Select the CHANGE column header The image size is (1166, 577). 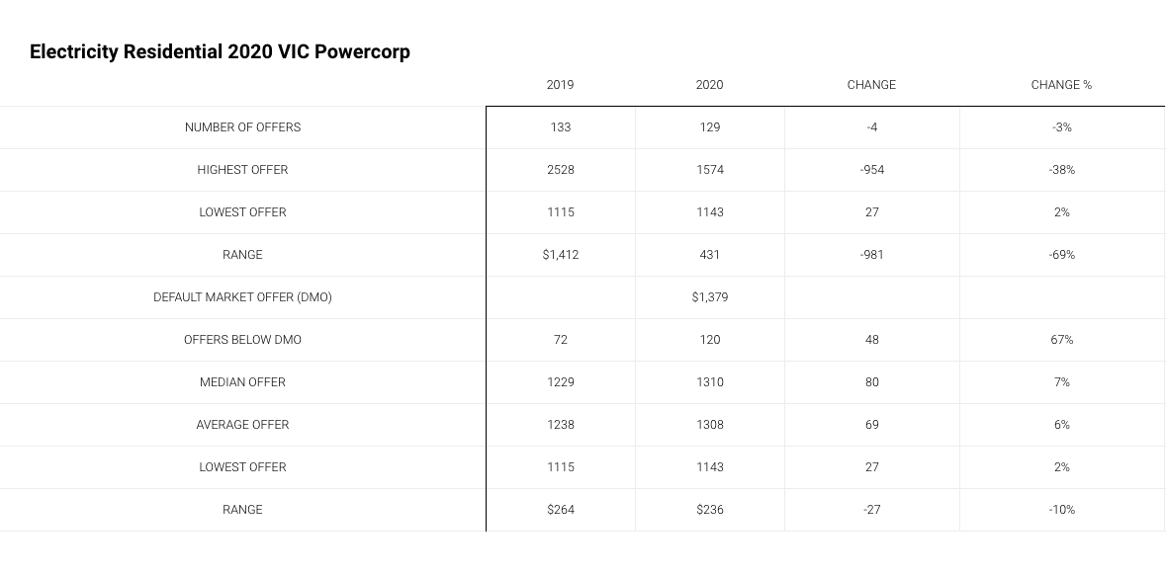[871, 85]
